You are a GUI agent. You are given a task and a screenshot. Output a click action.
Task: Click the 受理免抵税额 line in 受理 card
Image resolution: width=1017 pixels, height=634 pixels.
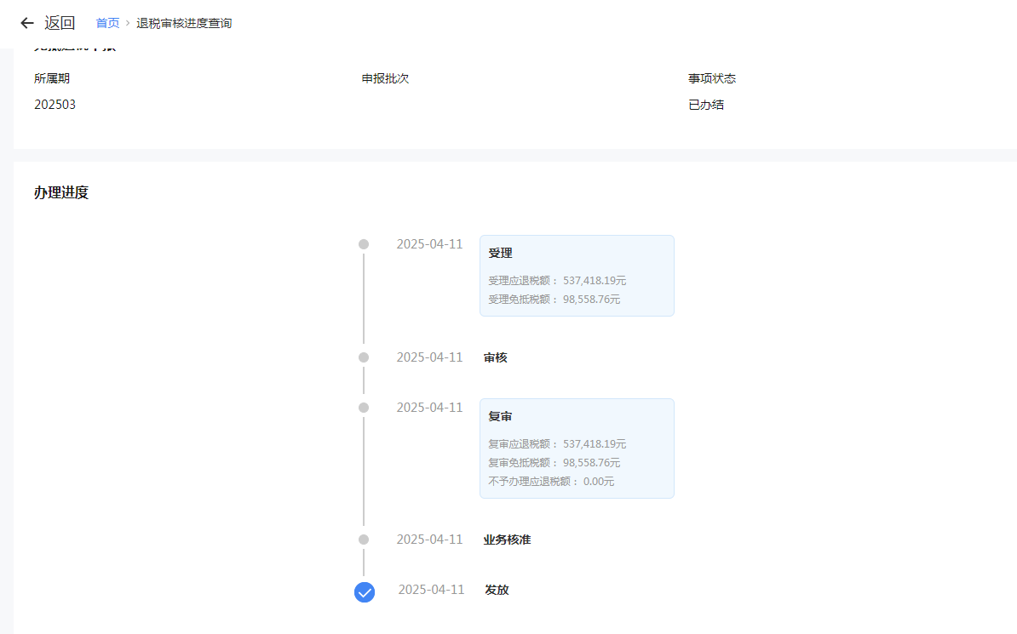click(554, 300)
